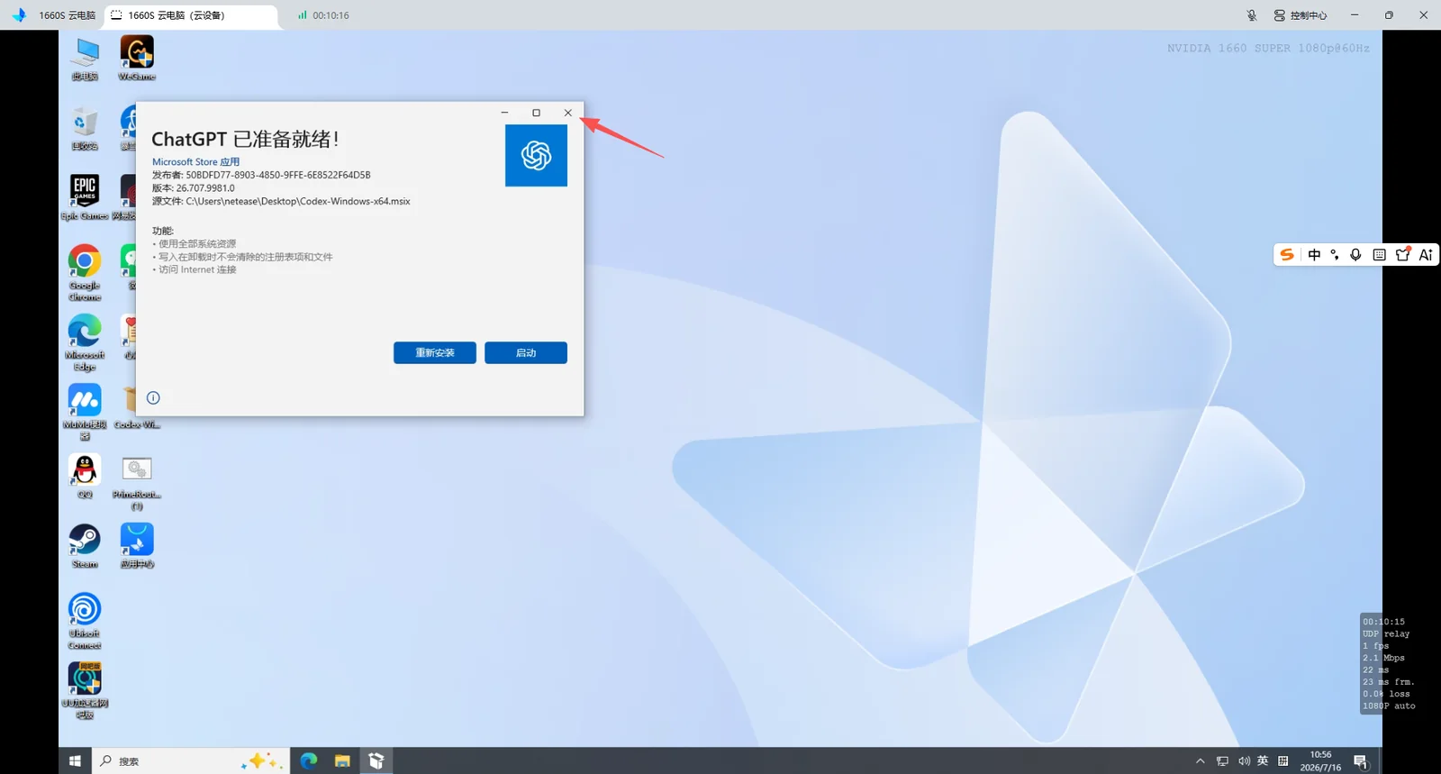Switch the 英 input language indicator
Image resolution: width=1441 pixels, height=774 pixels.
[x=1263, y=761]
